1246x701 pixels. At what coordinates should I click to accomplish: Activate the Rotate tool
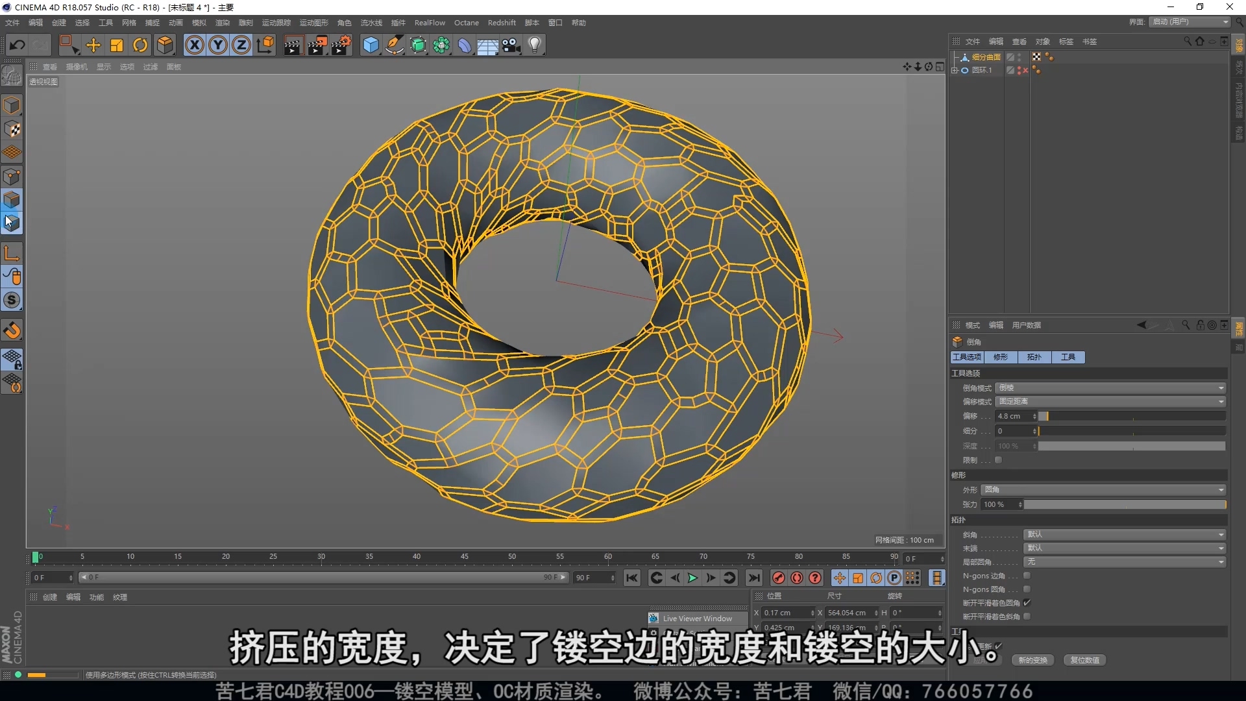coord(140,45)
